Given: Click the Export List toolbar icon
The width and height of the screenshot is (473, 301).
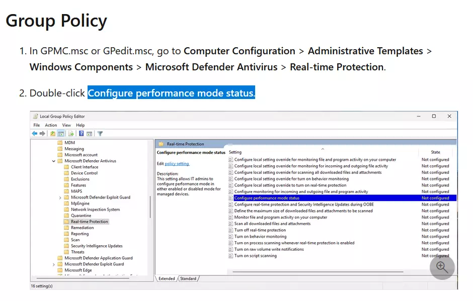Looking at the screenshot, I should click(x=71, y=134).
